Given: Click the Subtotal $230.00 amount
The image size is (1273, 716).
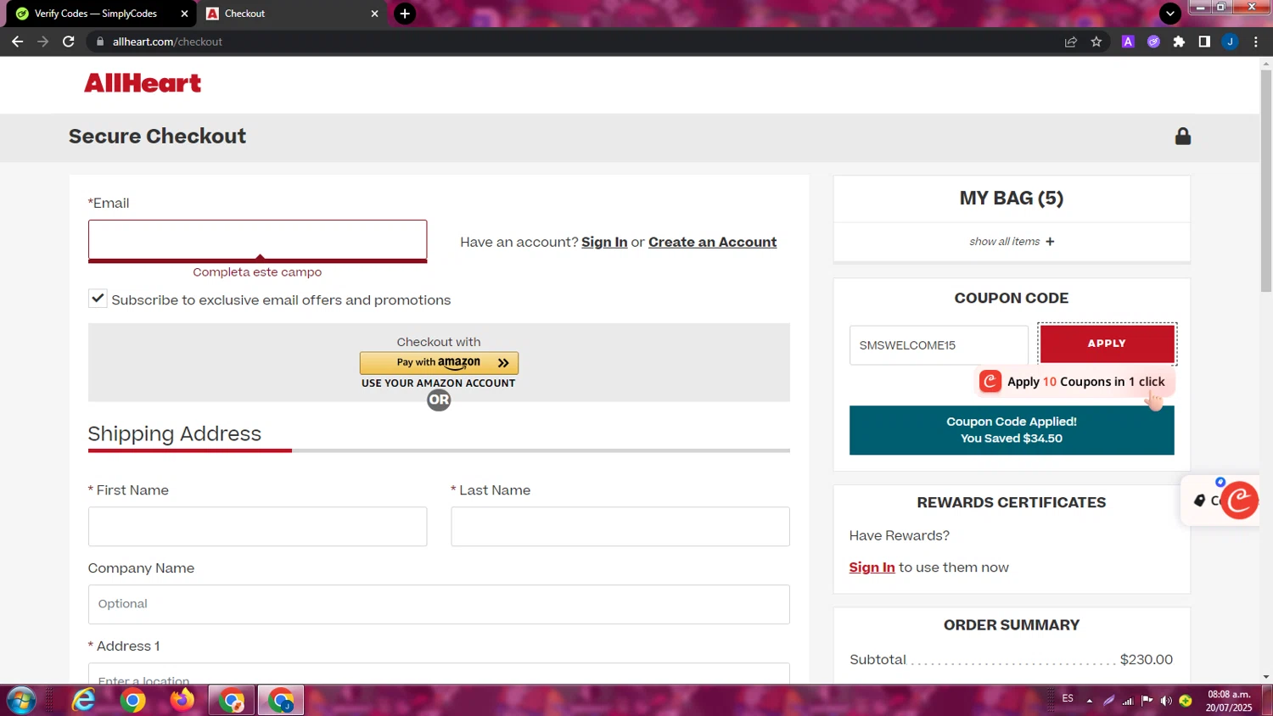Looking at the screenshot, I should tap(1146, 660).
